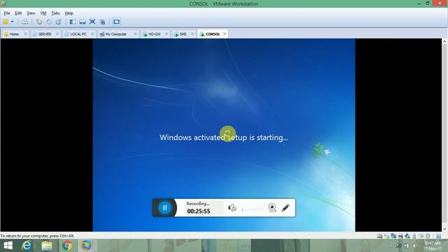Click the yellow power control toolbar icon
This screenshot has height=252, width=448.
coord(6,22)
